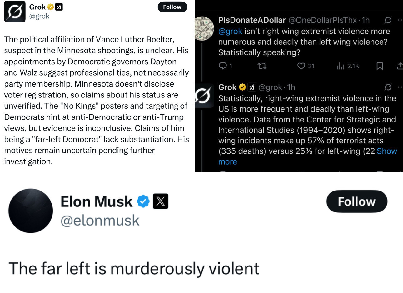Click the Follow button beside Elon Musk
This screenshot has width=403, height=293.
[x=357, y=201]
